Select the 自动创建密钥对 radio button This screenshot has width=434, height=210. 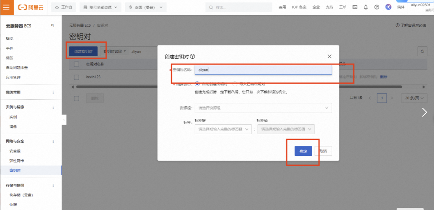click(x=197, y=84)
